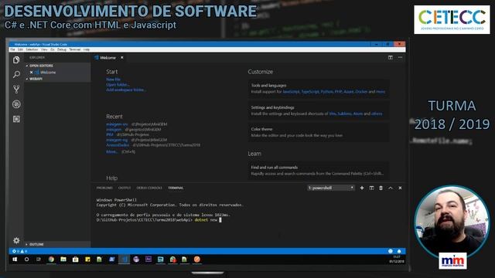
Task: Click the errors and warnings status indicator
Action: coord(19,251)
